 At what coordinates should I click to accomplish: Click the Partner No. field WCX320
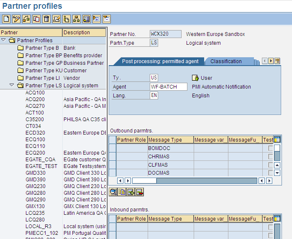(166, 34)
